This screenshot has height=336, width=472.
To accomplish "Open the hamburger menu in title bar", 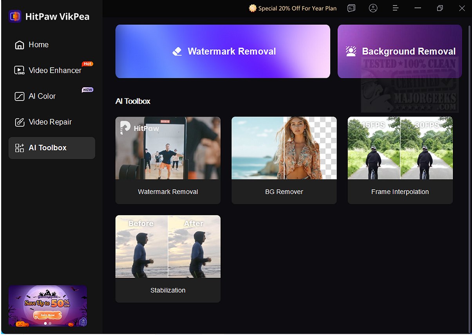I will point(395,8).
